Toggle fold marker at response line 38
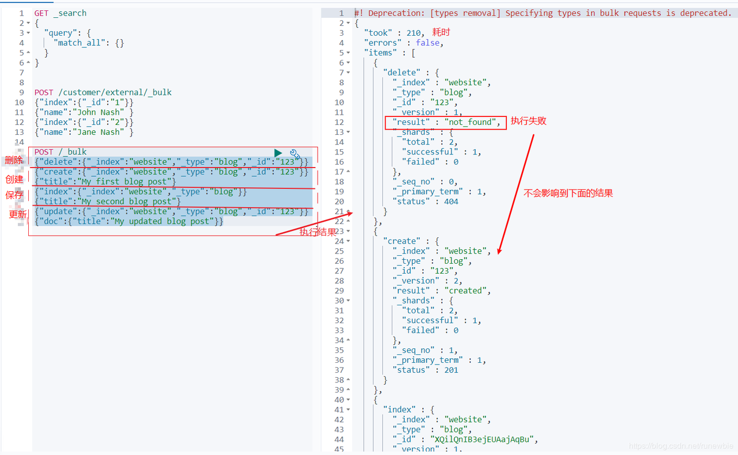Viewport: 738px width, 455px height. (x=349, y=380)
